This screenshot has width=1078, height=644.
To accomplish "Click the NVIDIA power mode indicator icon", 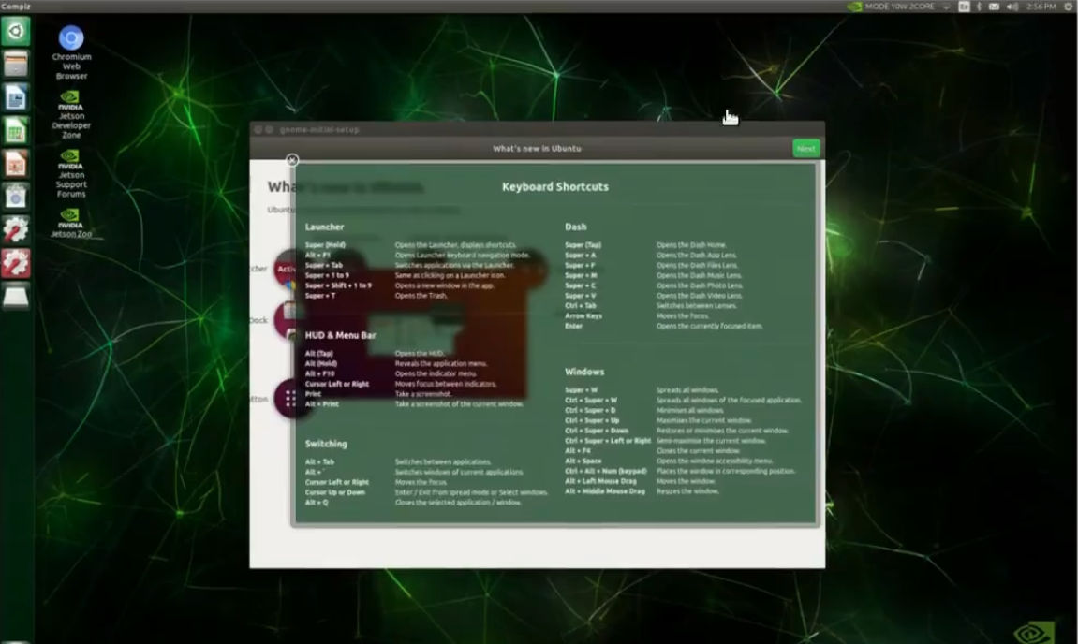I will pyautogui.click(x=854, y=7).
